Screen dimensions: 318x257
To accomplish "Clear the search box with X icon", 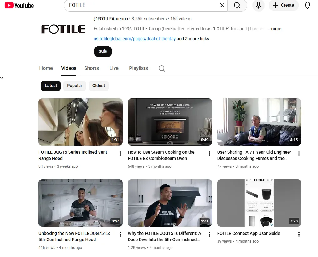I will 222,5.
